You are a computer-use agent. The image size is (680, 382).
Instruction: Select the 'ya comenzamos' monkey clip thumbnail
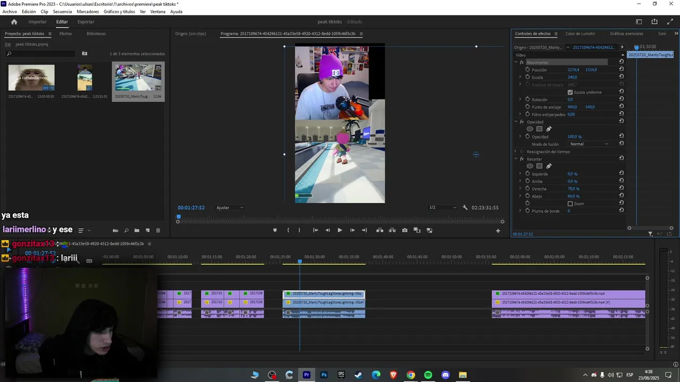point(31,78)
